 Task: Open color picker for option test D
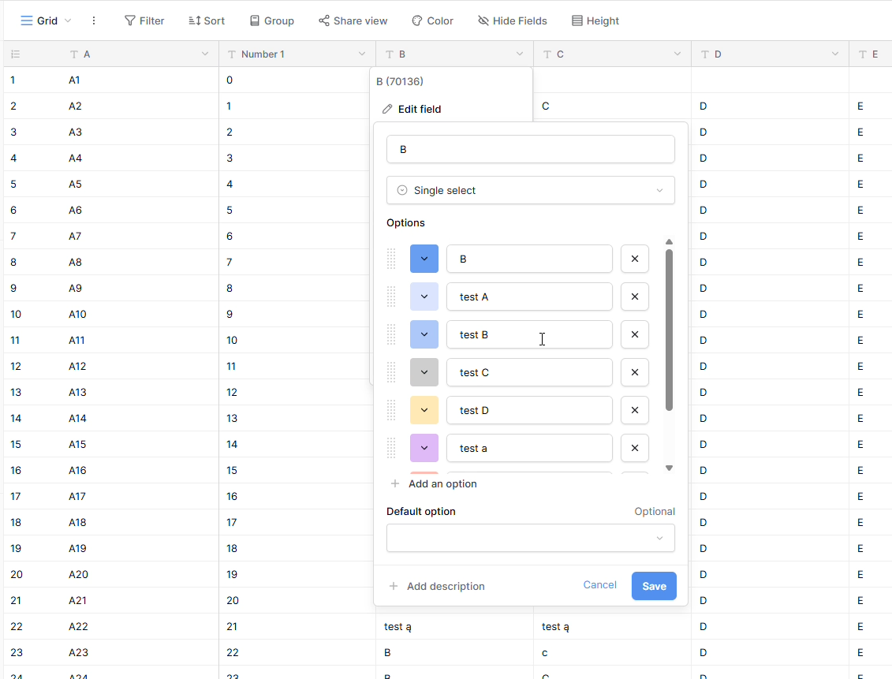tap(424, 410)
